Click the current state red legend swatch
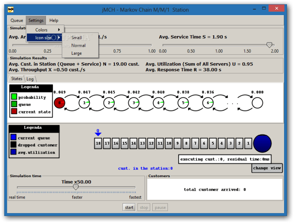This screenshot has height=223, width=294. 14,111
